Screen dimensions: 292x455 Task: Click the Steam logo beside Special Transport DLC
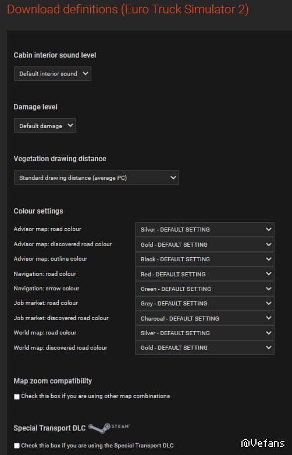point(109,428)
